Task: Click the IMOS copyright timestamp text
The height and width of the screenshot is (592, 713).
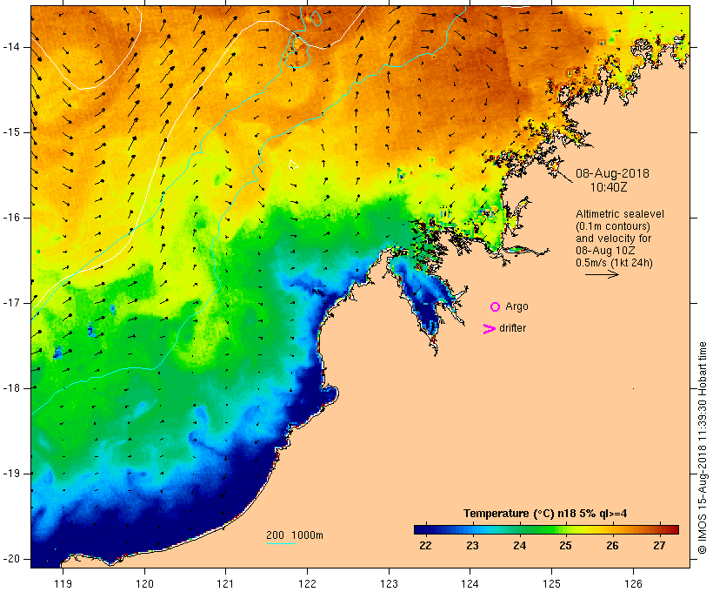Action: (x=703, y=447)
